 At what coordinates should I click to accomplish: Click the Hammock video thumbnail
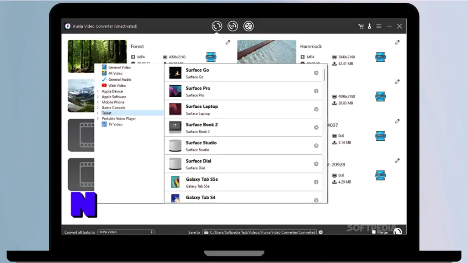266,52
